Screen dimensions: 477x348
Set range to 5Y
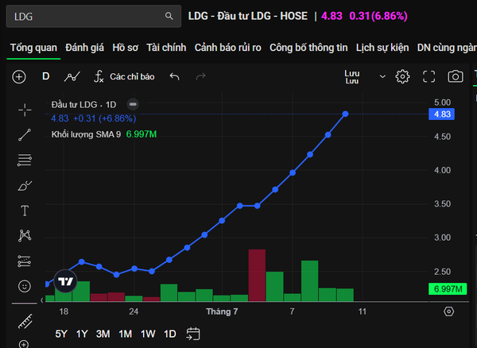point(61,334)
